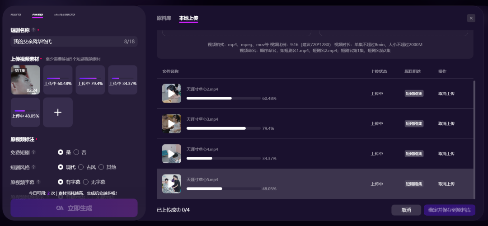Cancel upload of 天涯寸草心2.mp4
The width and height of the screenshot is (488, 226).
(446, 94)
